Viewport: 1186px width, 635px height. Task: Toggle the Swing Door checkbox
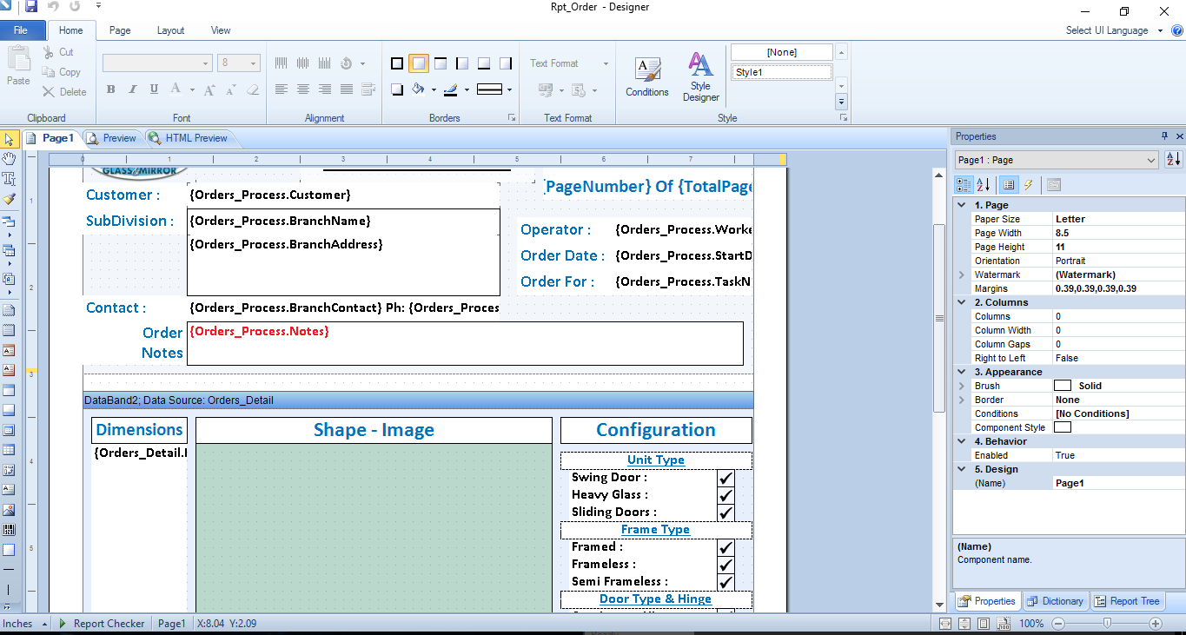tap(726, 478)
